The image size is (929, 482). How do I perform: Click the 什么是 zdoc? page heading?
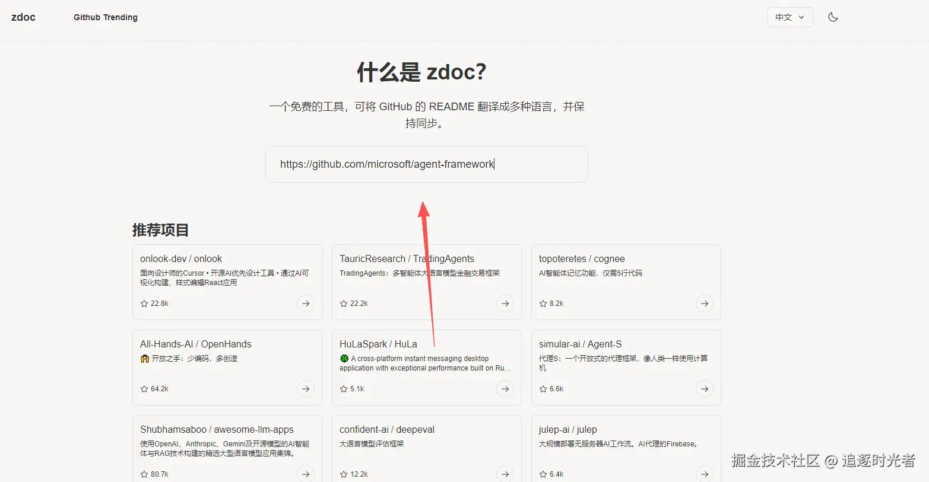click(421, 72)
